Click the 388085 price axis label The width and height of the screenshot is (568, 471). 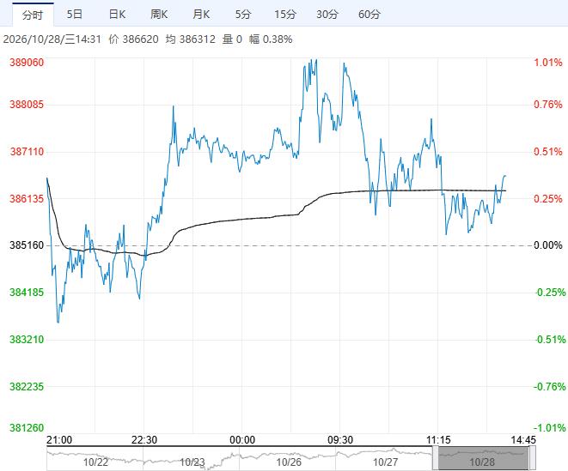tap(27, 105)
